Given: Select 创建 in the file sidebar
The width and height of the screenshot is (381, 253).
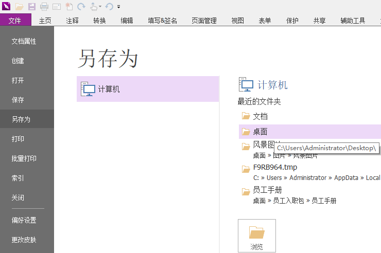Looking at the screenshot, I should pyautogui.click(x=27, y=61).
